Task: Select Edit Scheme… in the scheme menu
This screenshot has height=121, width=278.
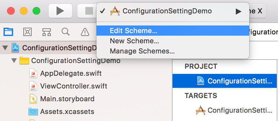Action: [x=173, y=31]
